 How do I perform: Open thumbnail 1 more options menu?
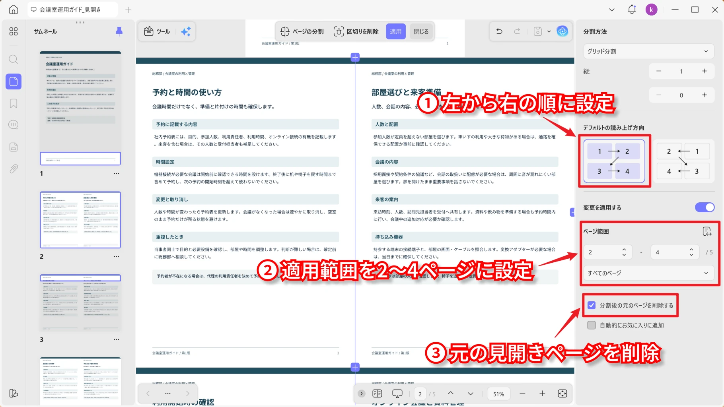[116, 173]
